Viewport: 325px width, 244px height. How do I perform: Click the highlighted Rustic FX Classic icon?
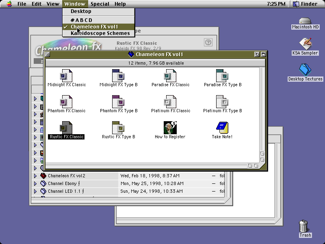[x=66, y=128]
